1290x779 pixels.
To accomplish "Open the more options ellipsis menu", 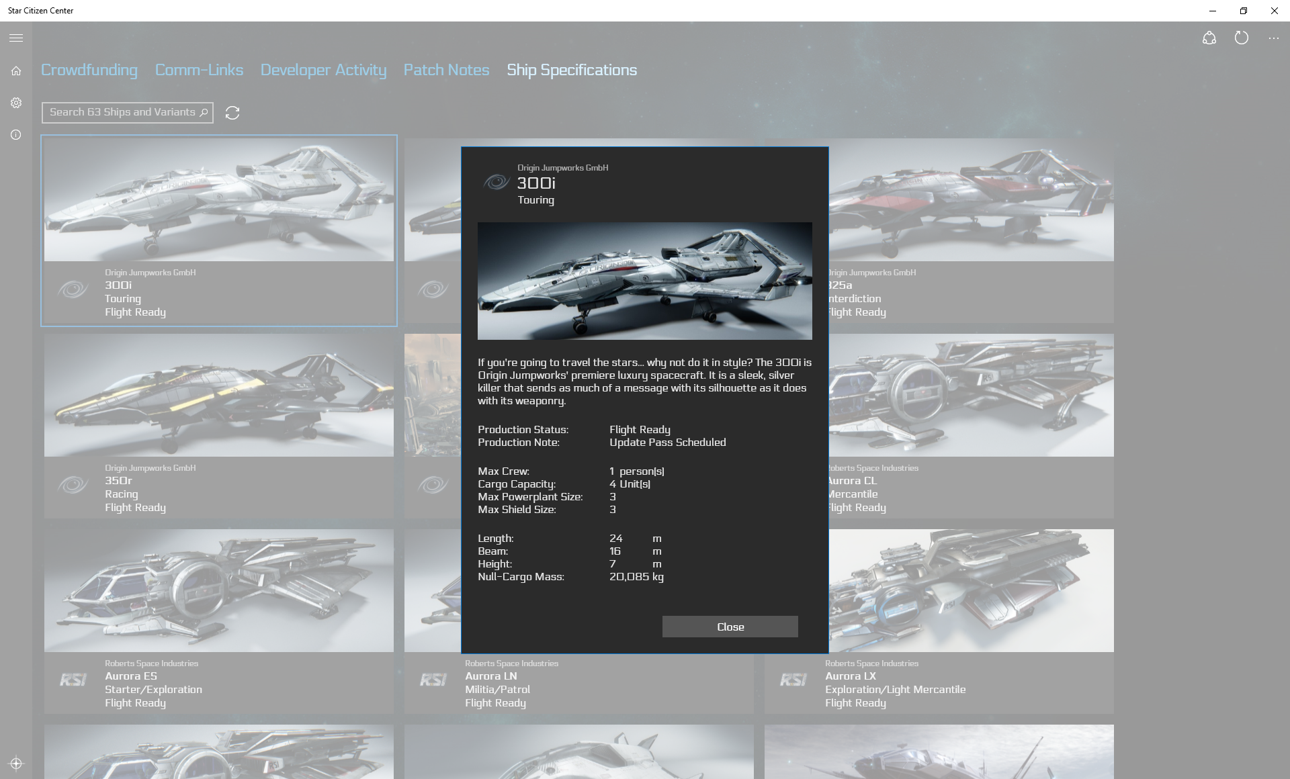I will 1274,38.
